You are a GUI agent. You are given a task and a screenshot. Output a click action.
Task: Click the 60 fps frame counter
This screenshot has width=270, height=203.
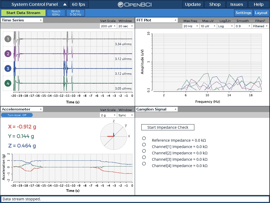[x=79, y=4]
